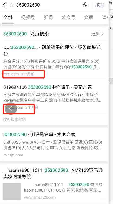Click the 353002590 - 网页搜索 heading
Image resolution: width=113 pixels, height=204 pixels.
[x=26, y=34]
